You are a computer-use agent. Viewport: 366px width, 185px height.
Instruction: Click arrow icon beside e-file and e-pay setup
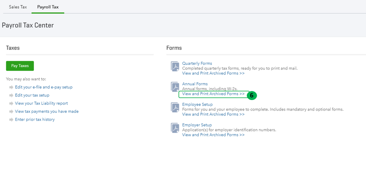pos(11,87)
